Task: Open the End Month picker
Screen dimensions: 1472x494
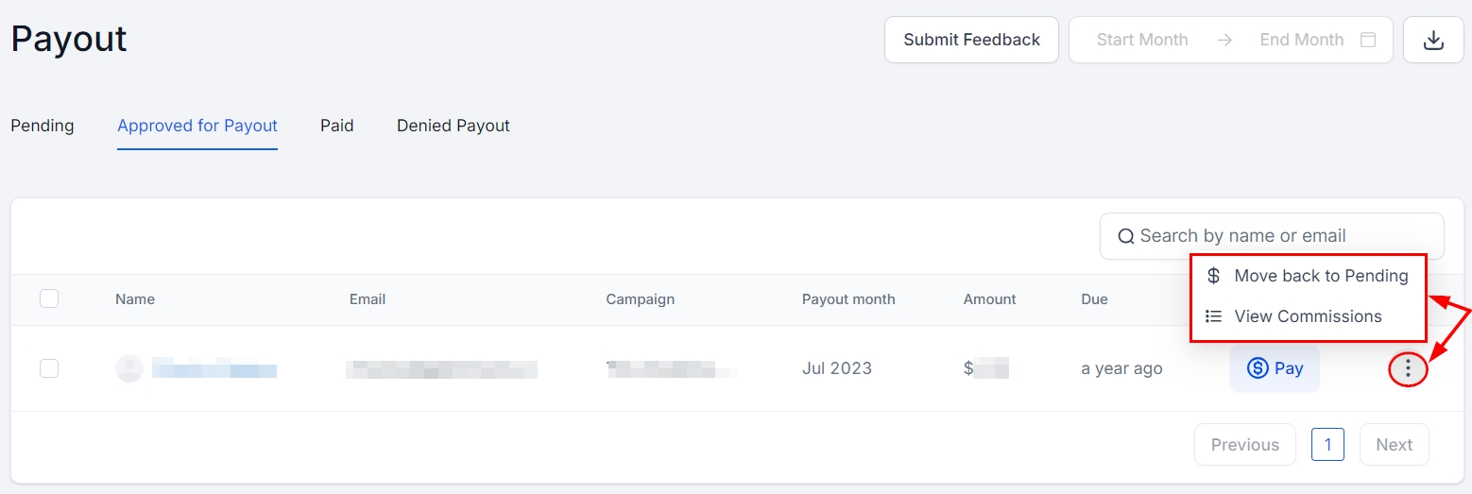Action: 1301,40
